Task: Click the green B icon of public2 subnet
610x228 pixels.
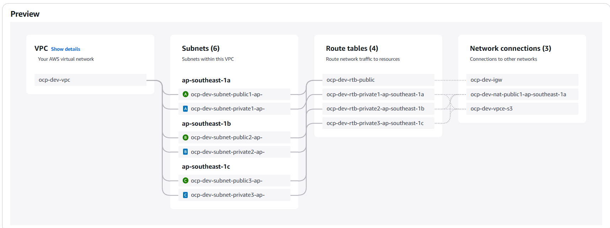Action: (185, 137)
